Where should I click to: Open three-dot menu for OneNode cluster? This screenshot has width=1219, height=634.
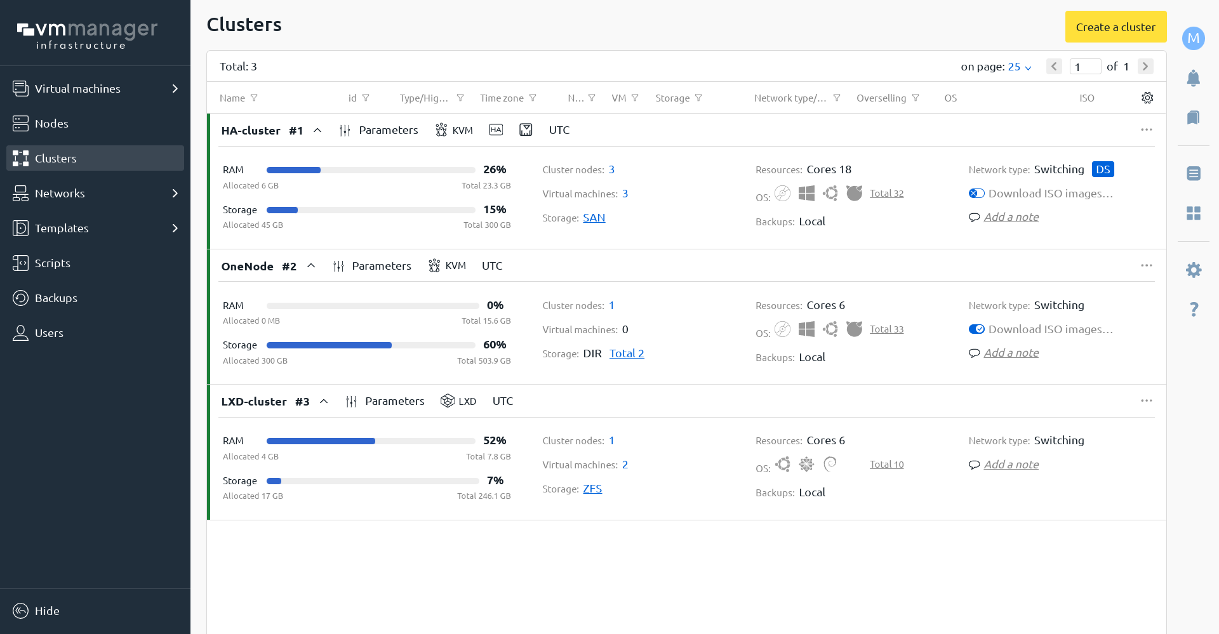click(x=1146, y=265)
